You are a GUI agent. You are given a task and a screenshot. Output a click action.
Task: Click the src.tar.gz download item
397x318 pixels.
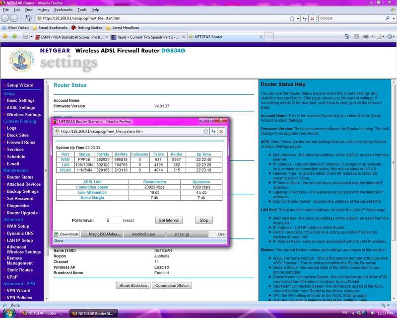click(x=187, y=234)
